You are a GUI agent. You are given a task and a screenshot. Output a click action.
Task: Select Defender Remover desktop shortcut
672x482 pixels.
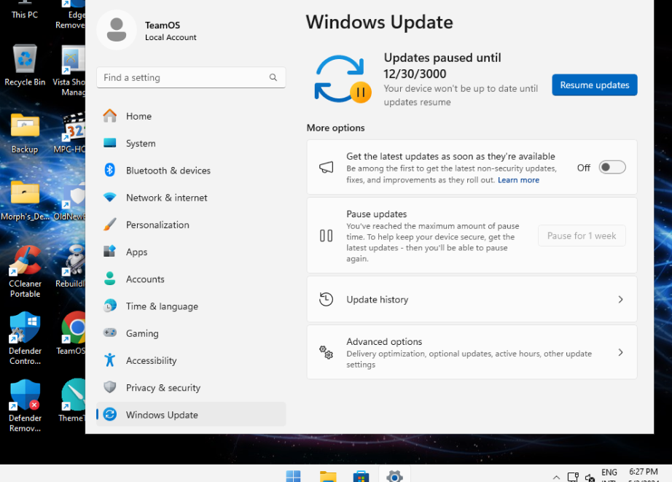click(25, 406)
